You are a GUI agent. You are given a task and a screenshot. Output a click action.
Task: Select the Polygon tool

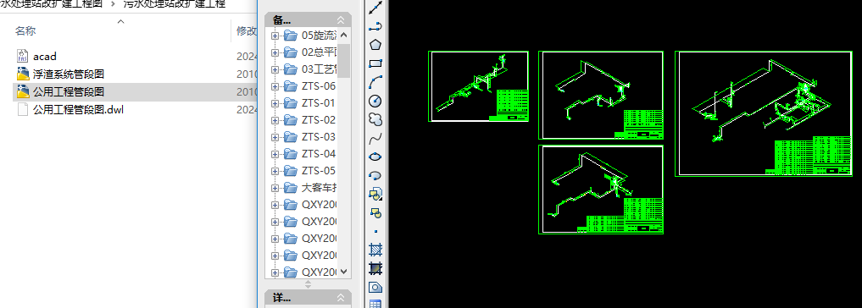(x=375, y=45)
